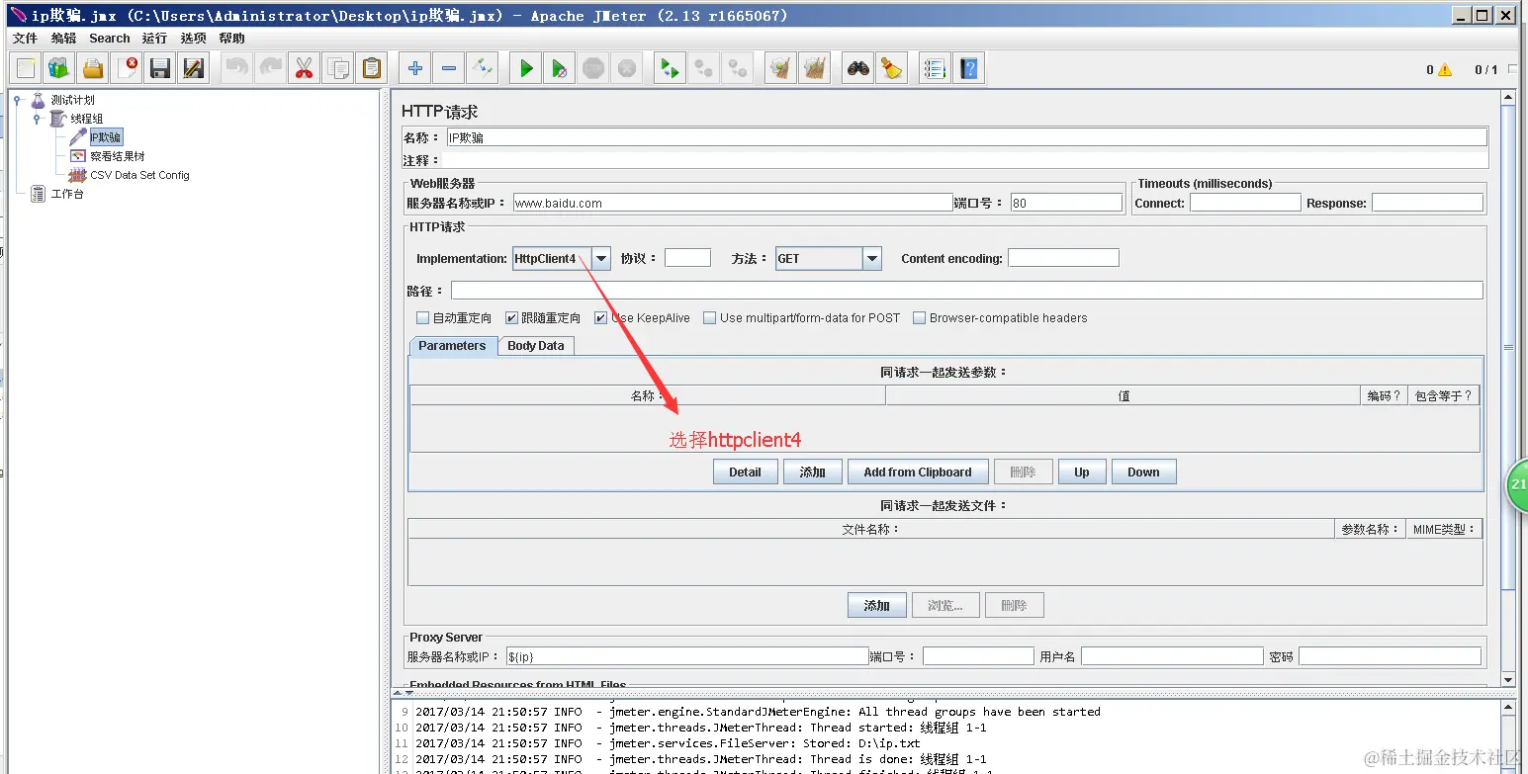
Task: Open the Function Helper list icon
Action: pyautogui.click(x=935, y=68)
